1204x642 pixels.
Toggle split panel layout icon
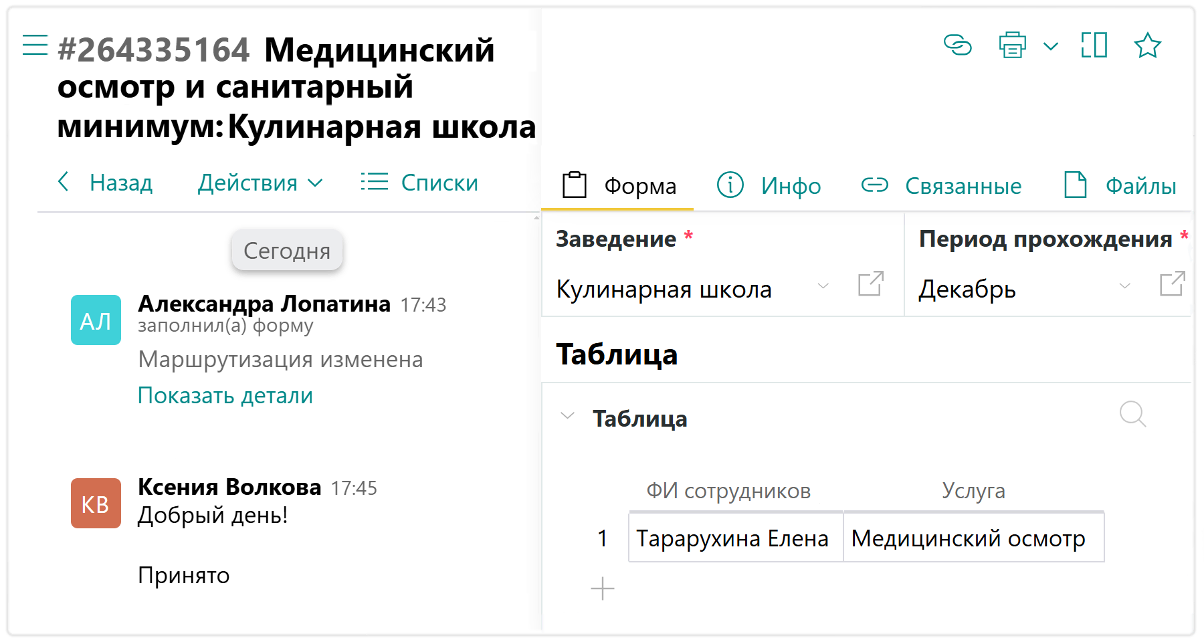[1094, 45]
